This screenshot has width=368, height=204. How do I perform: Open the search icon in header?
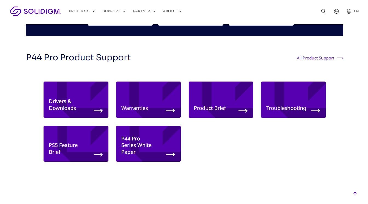[323, 11]
